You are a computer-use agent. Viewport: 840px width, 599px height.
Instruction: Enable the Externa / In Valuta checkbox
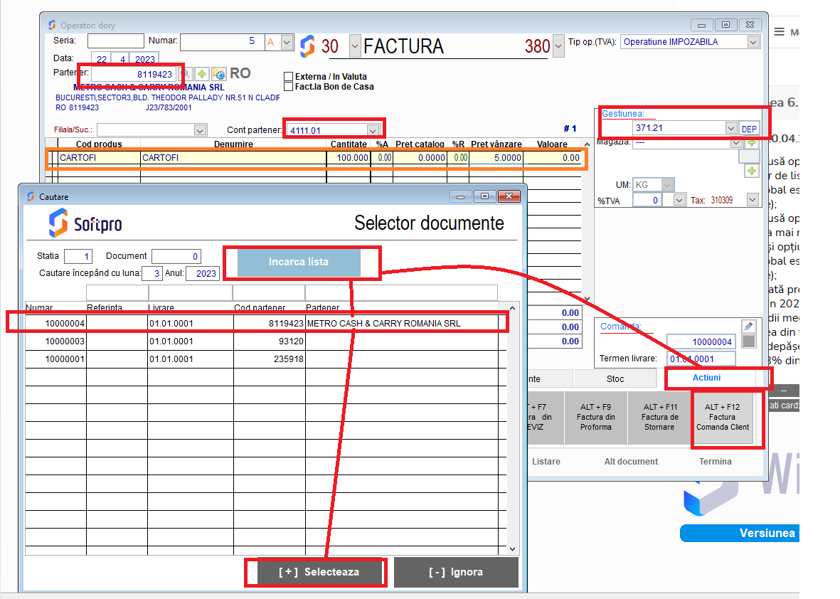click(x=288, y=77)
